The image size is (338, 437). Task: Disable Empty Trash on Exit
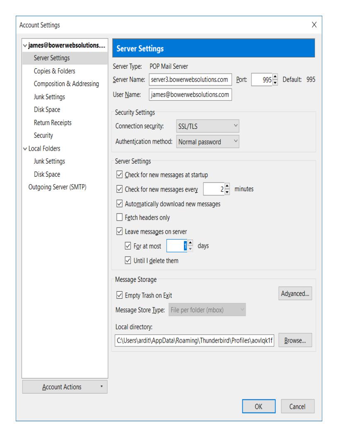[119, 295]
